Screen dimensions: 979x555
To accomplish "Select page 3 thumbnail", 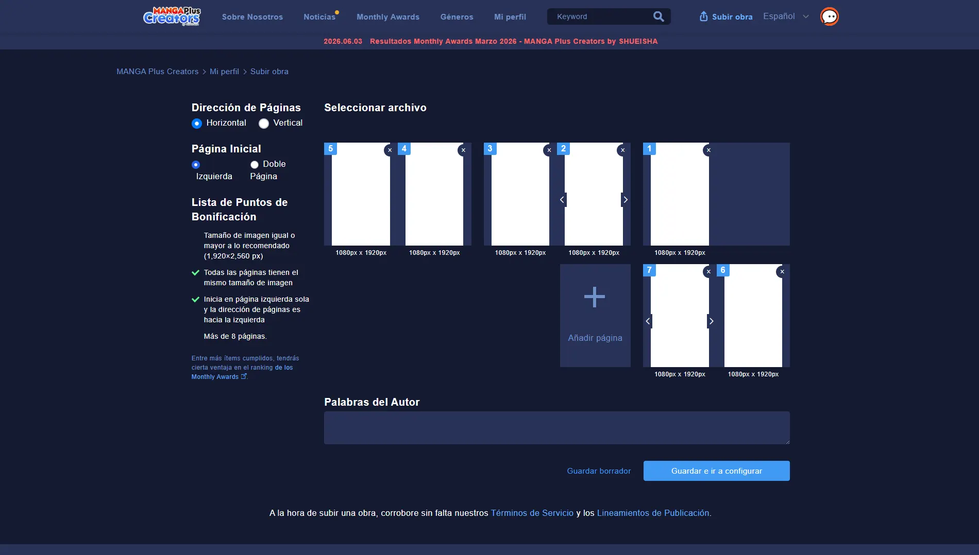I will tap(520, 194).
